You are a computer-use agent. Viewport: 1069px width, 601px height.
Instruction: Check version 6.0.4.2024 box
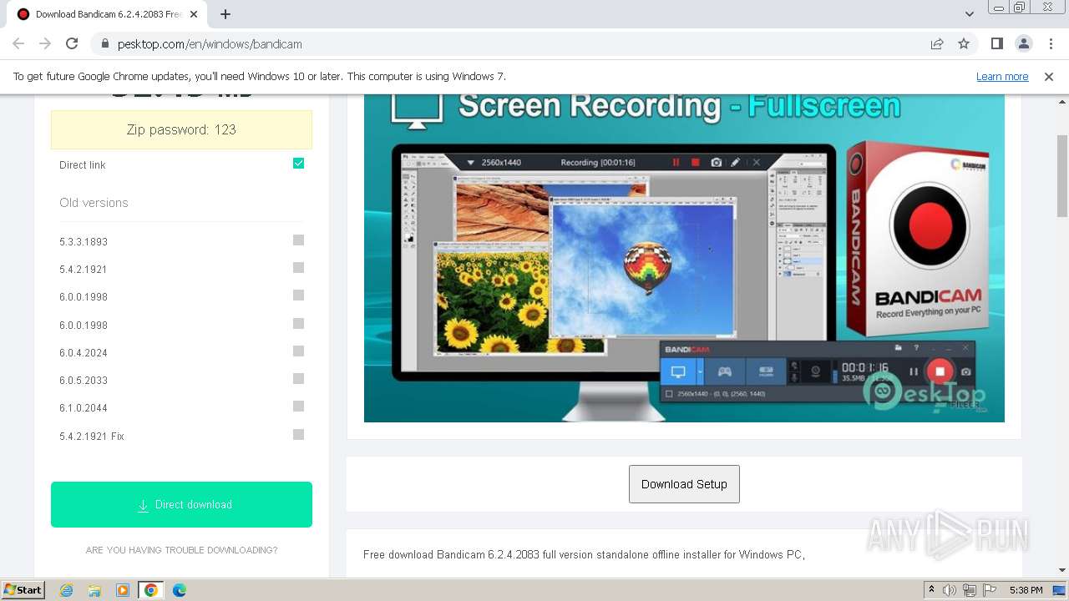pyautogui.click(x=298, y=351)
